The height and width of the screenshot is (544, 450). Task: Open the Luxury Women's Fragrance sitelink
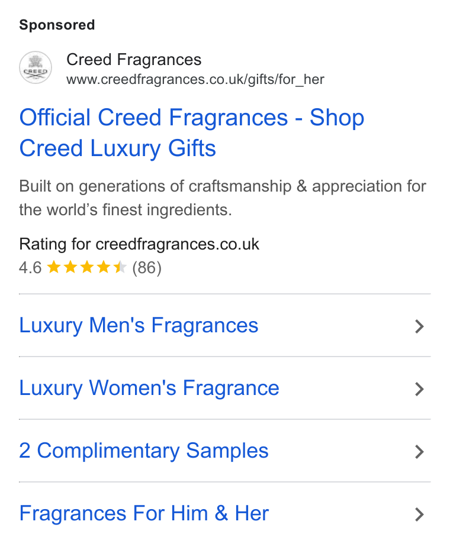pos(149,388)
